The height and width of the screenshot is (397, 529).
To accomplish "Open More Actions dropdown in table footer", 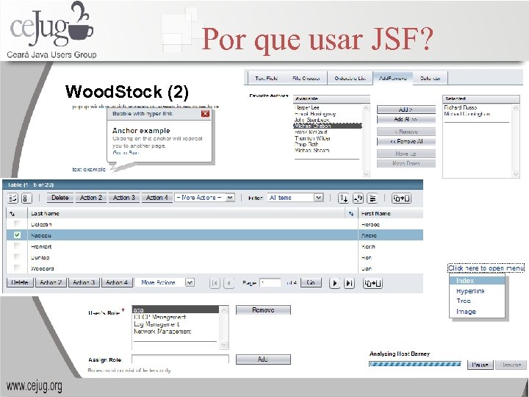I will (165, 282).
